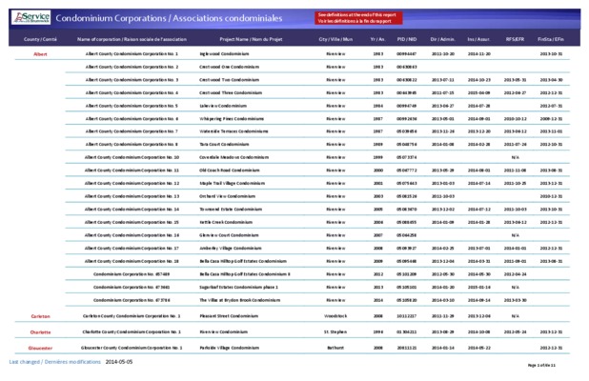Click the red 'See definitions' notice box

pos(358,18)
